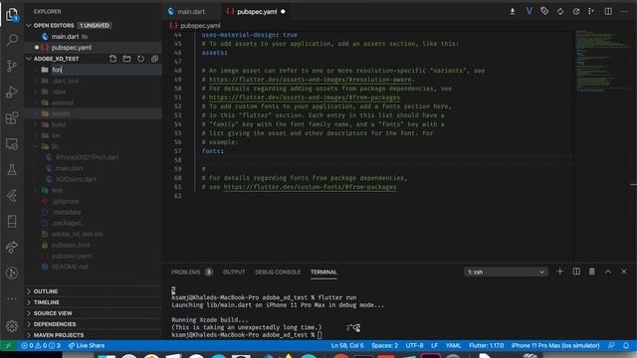Click Flutter: 1.17.0 in status bar

487,346
